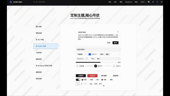The height and width of the screenshot is (96, 170).
Task: Select the 卡通风格 theme option
Action: click(x=45, y=53)
